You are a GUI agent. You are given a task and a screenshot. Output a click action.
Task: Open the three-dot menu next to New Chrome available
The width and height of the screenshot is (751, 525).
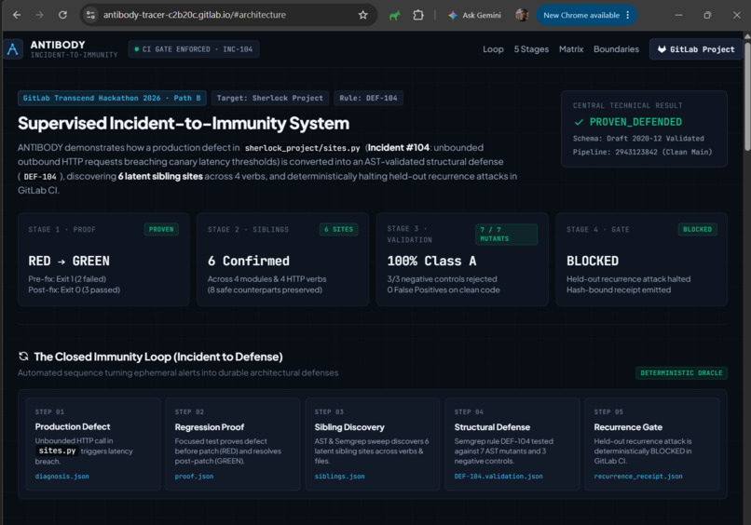(627, 15)
